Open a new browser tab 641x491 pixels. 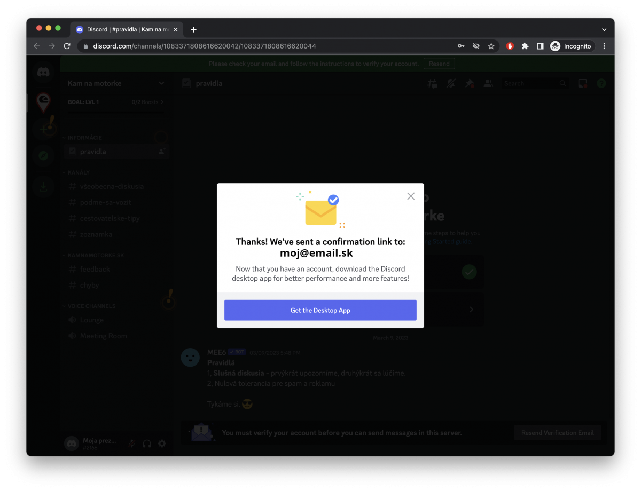tap(193, 29)
